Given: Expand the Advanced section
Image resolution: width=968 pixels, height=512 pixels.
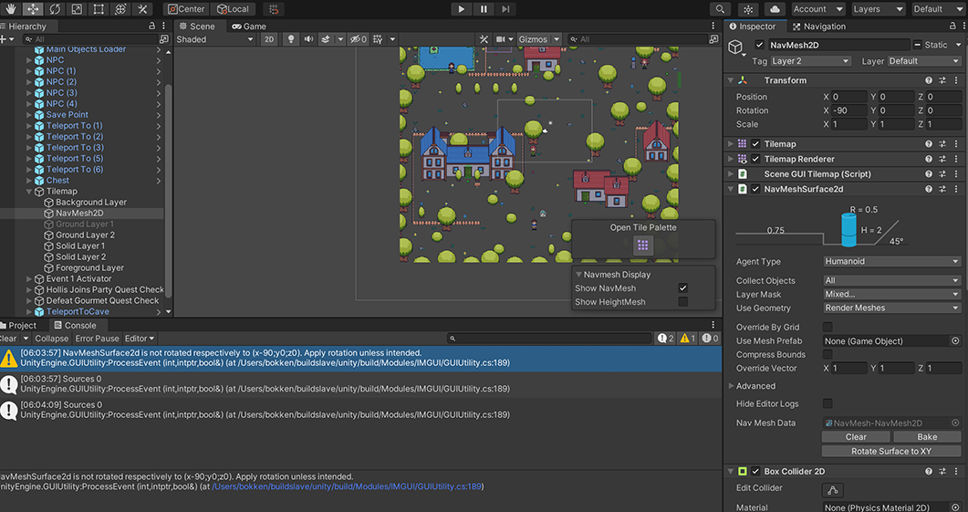Looking at the screenshot, I should tap(755, 386).
